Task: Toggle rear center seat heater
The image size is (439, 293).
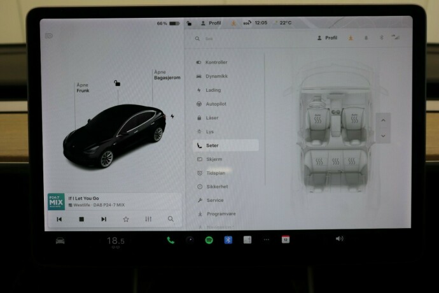Action: click(335, 162)
